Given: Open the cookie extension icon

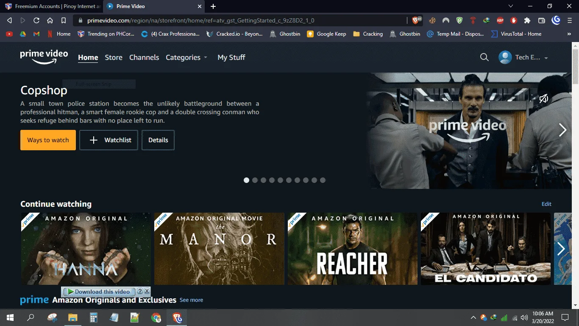Looking at the screenshot, I should tap(432, 20).
